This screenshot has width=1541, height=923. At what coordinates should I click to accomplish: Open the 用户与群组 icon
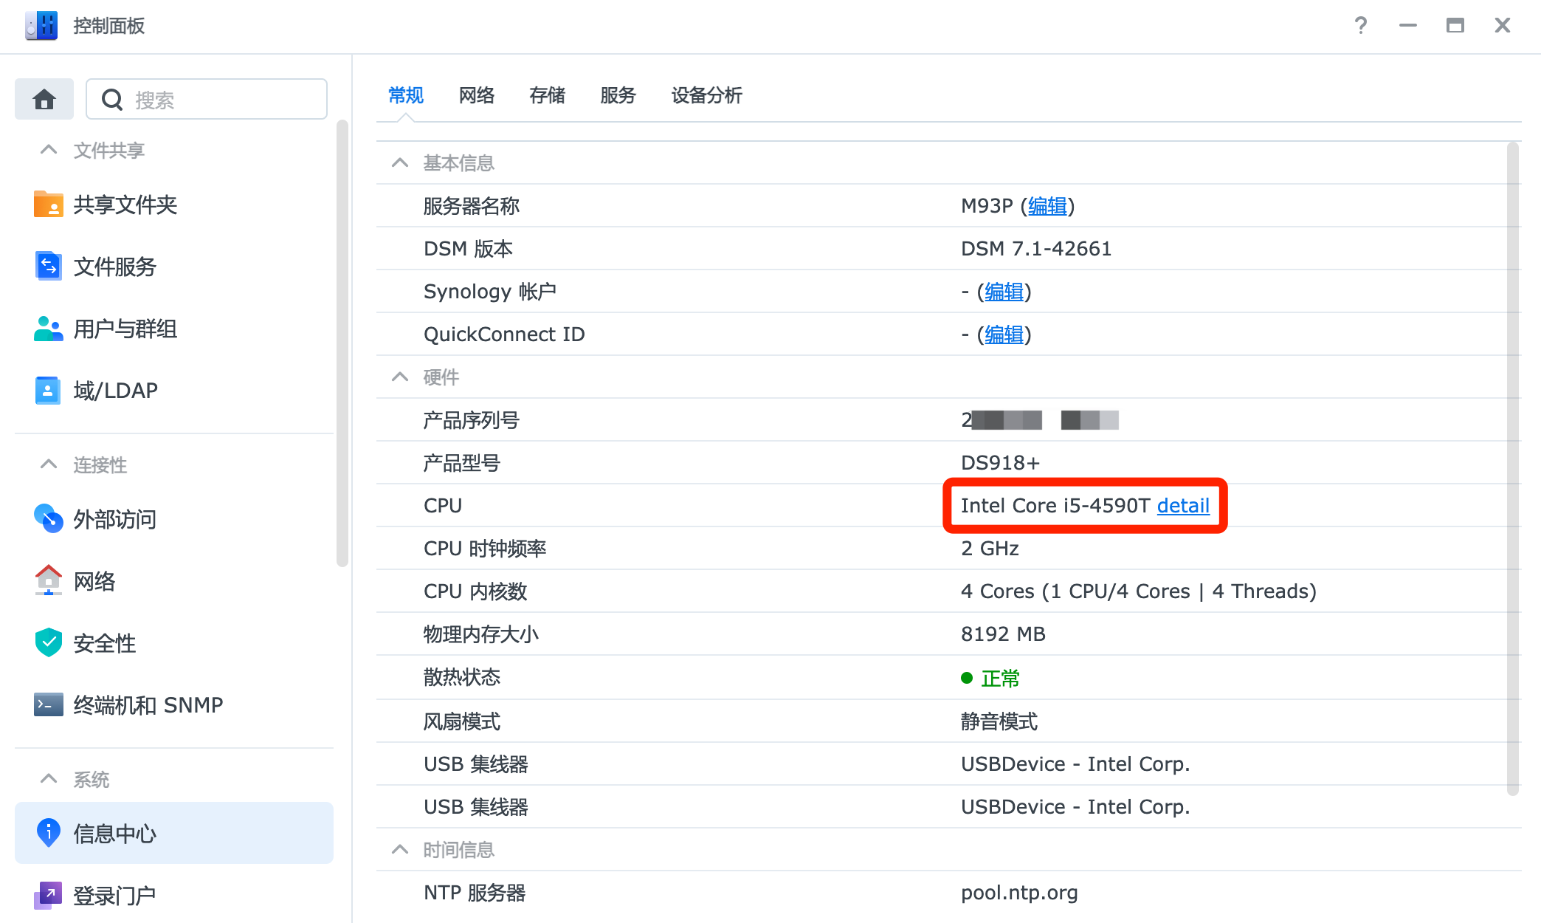pyautogui.click(x=49, y=329)
